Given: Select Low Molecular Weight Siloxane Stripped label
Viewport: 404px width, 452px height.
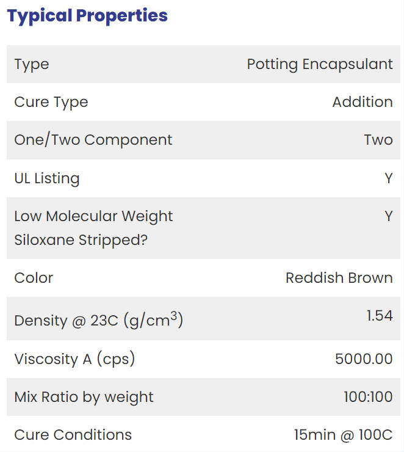Looking at the screenshot, I should (x=93, y=228).
